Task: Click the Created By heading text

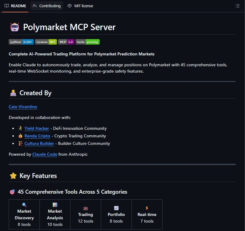Action: coord(36,93)
